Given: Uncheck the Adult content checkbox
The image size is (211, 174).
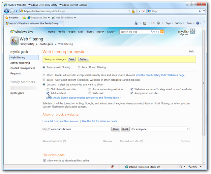Looking at the screenshot, I should (48, 93).
